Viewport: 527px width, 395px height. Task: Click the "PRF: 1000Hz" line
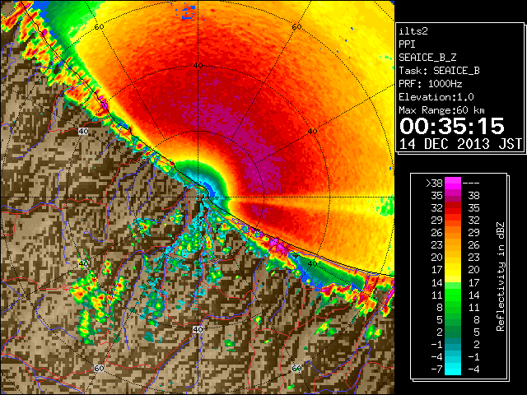pyautogui.click(x=431, y=84)
